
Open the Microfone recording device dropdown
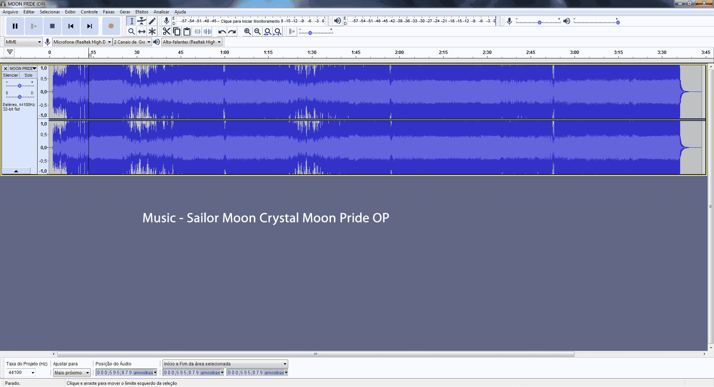(82, 42)
